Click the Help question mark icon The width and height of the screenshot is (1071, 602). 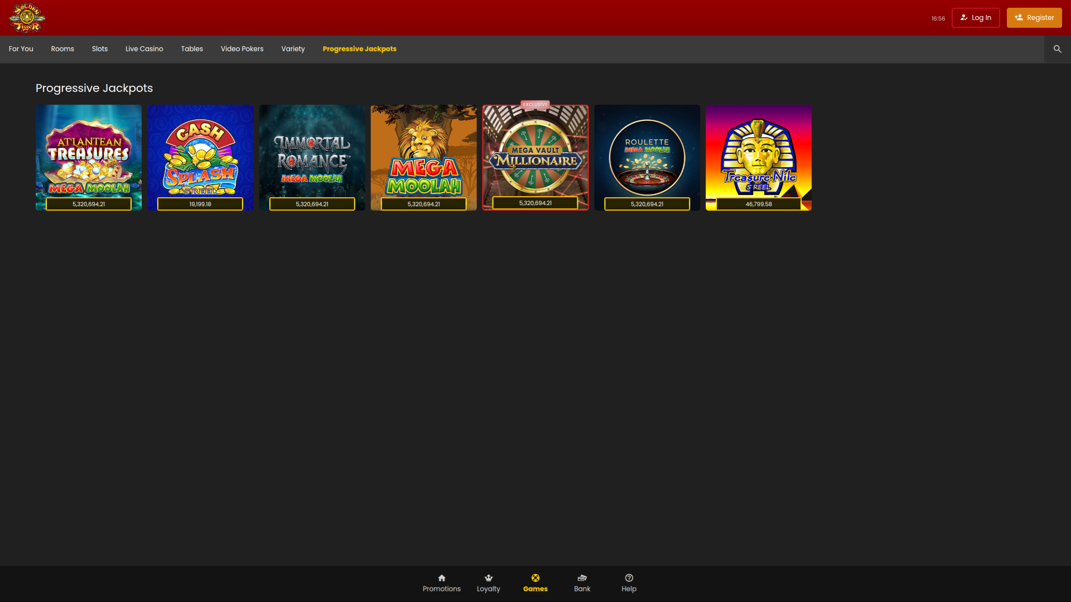(x=629, y=578)
